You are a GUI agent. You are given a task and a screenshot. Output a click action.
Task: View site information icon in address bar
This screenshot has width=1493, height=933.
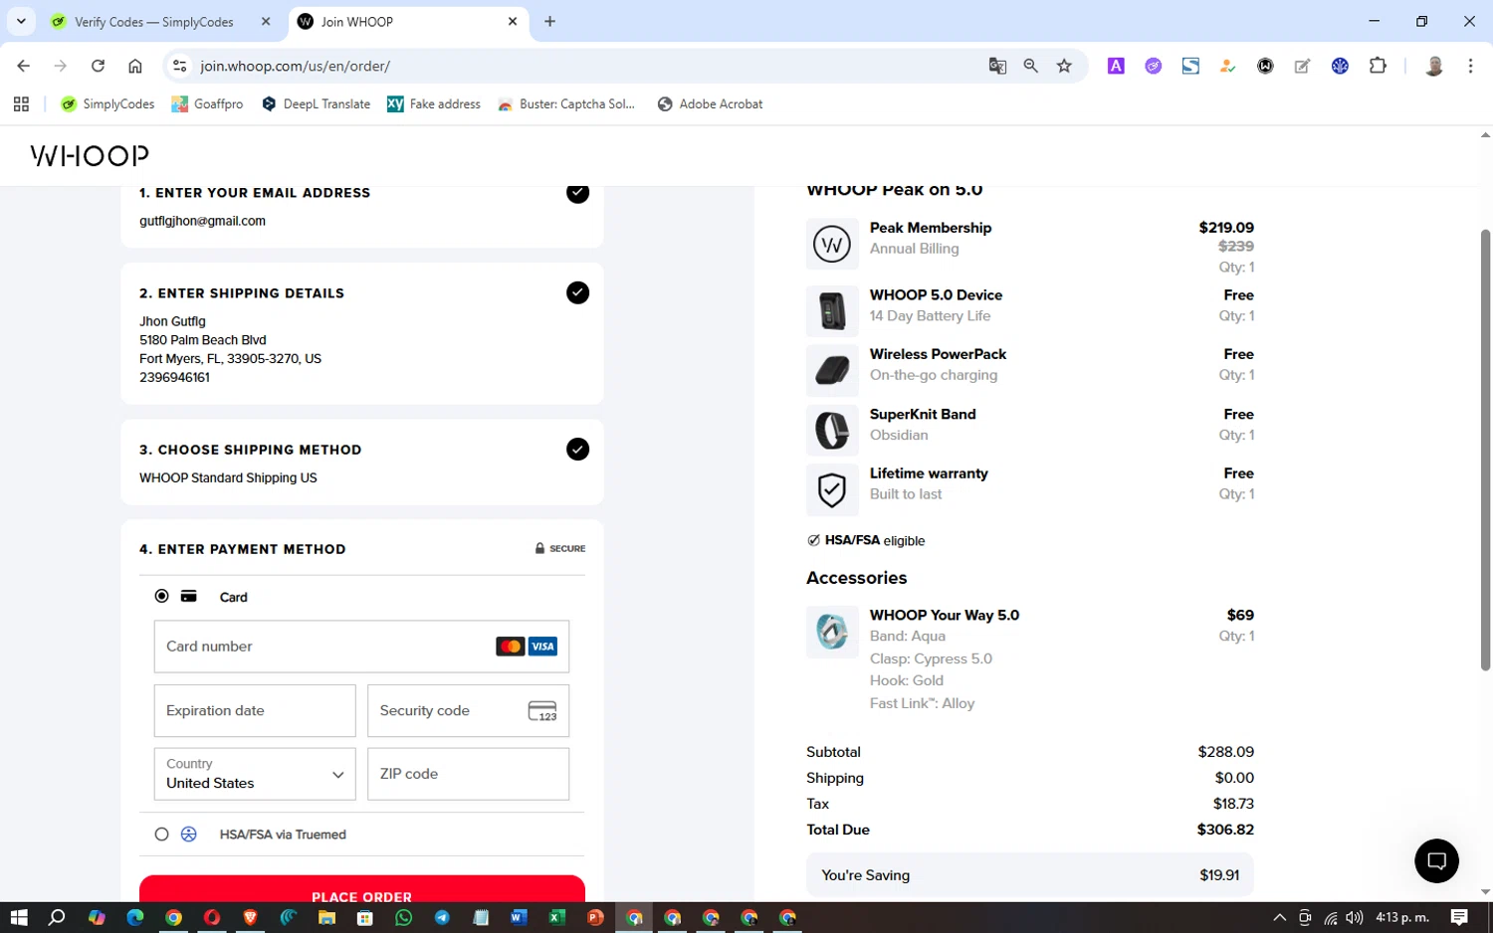179,66
